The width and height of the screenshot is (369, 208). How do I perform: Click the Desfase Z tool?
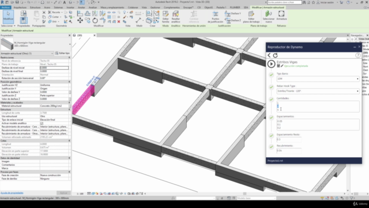pyautogui.click(x=233, y=20)
